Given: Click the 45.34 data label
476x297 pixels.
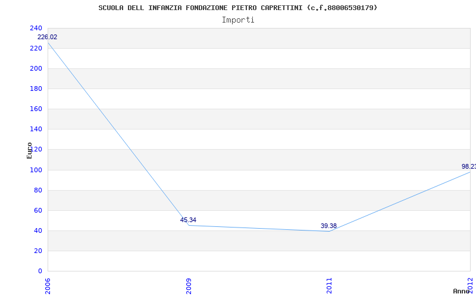Looking at the screenshot, I should 188,220.
